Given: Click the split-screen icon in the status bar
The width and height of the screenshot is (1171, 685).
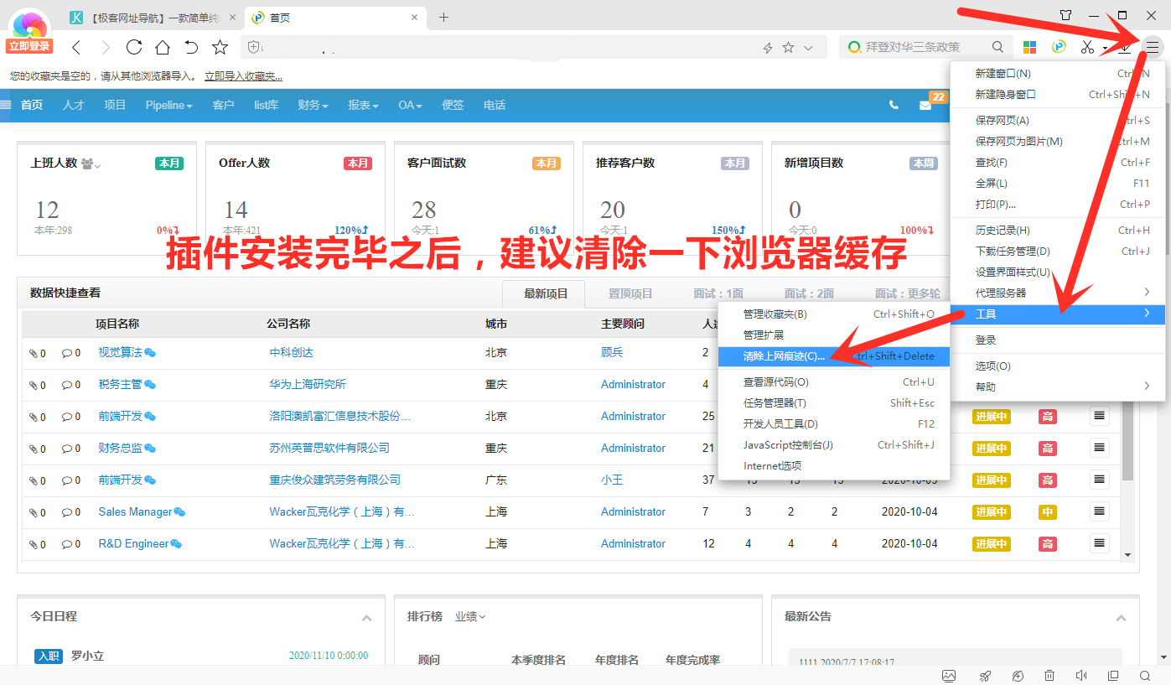Looking at the screenshot, I should [x=1113, y=675].
